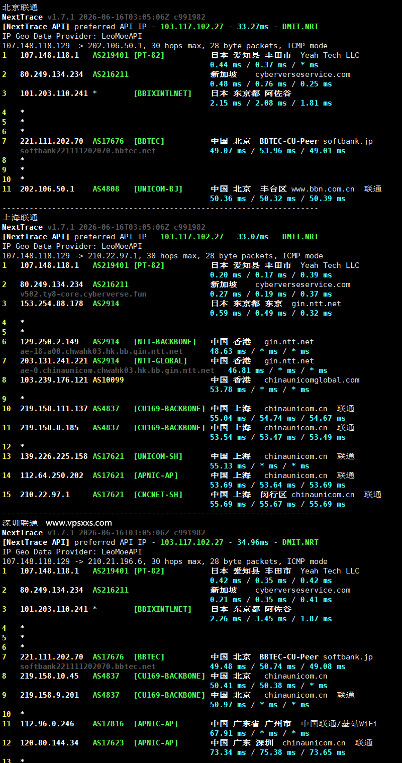The height and width of the screenshot is (763, 402).
Task: Click hop IP 203.131.241.221
Action: [x=54, y=361]
